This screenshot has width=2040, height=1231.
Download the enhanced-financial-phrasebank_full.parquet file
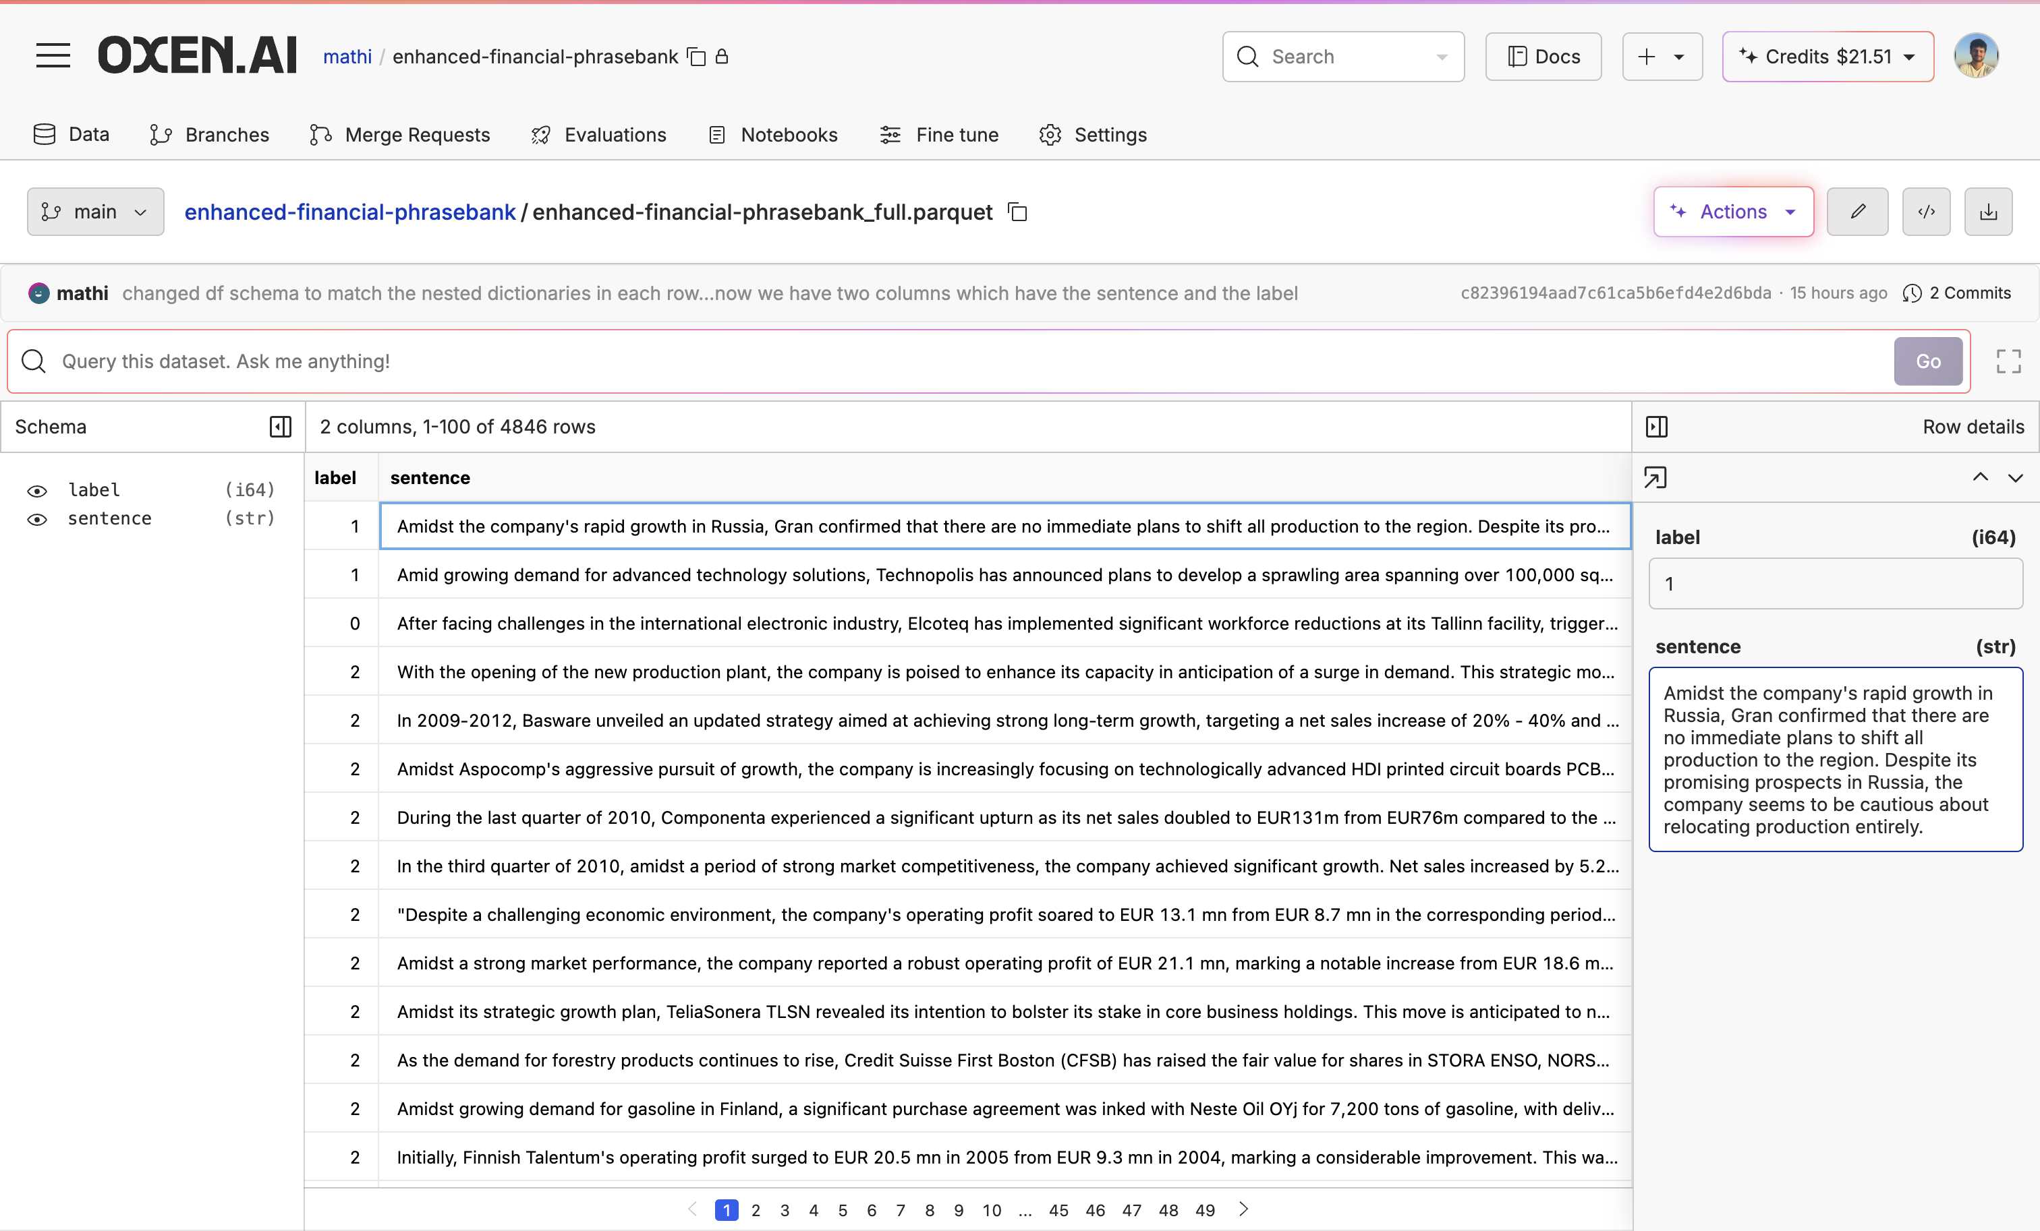pos(1988,212)
